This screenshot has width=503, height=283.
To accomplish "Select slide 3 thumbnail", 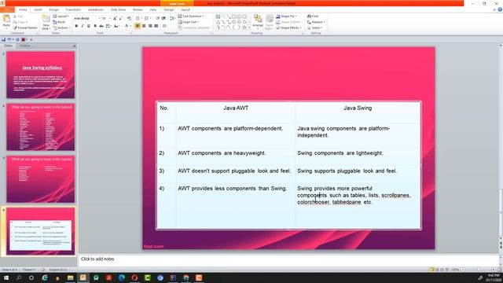I will point(40,179).
